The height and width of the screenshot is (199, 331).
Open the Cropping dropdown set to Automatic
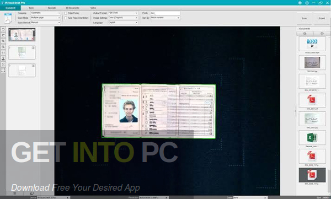[45, 13]
